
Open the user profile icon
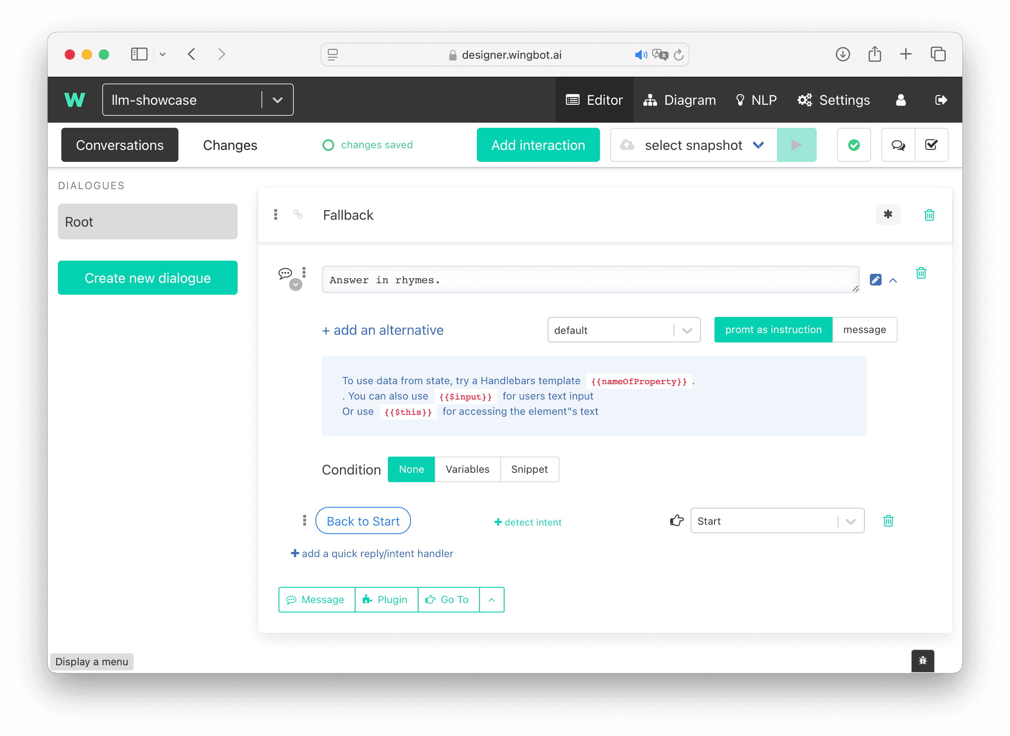(x=901, y=100)
